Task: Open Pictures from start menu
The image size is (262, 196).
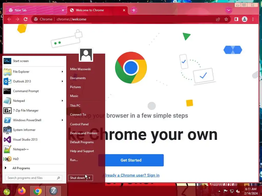Action: pyautogui.click(x=75, y=87)
